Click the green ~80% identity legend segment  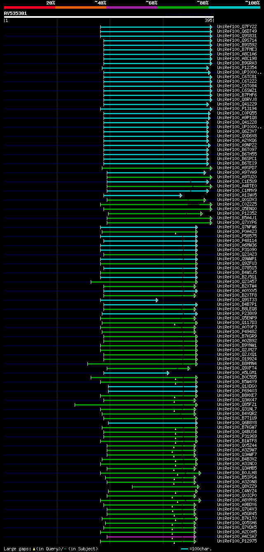click(x=183, y=7)
